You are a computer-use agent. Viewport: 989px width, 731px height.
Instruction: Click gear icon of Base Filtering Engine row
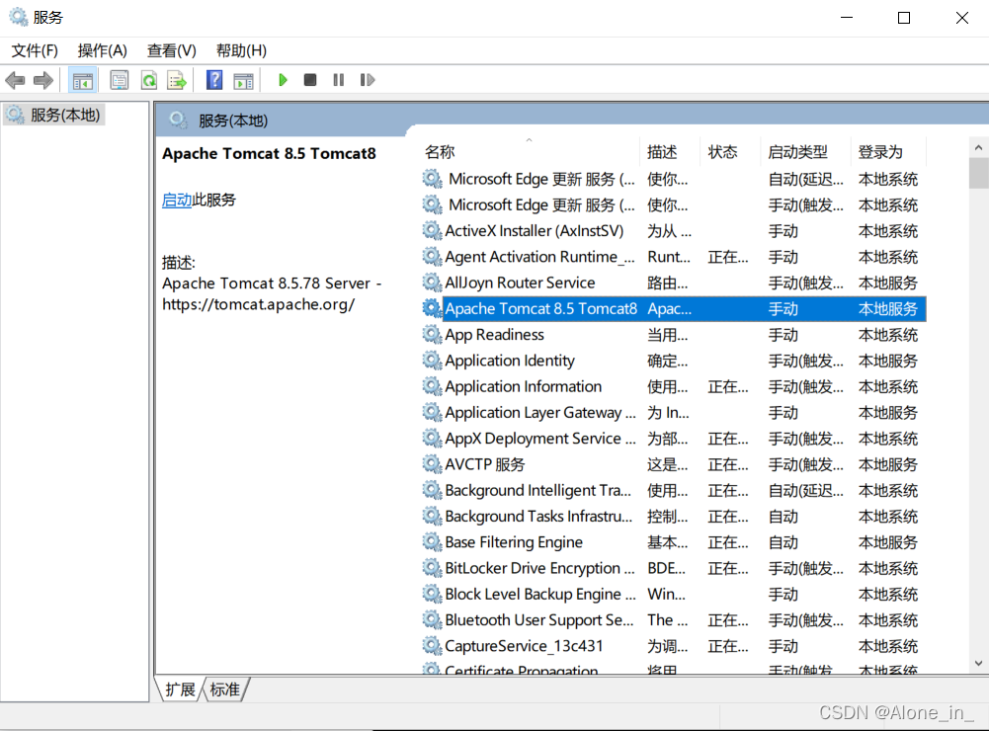[432, 541]
